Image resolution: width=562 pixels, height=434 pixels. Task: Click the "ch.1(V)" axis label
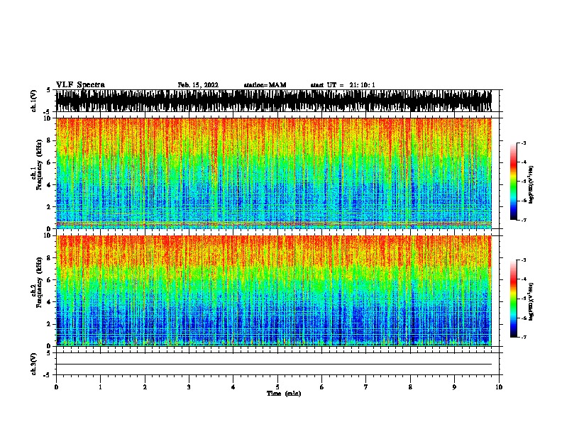pos(34,101)
